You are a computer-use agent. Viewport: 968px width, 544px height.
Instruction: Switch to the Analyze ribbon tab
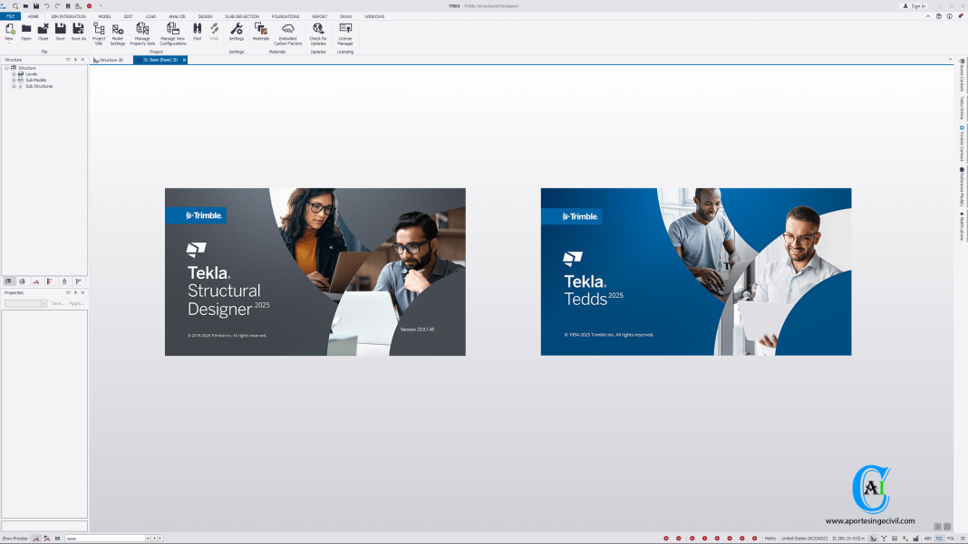click(177, 16)
